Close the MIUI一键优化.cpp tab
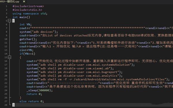173x108 pixels. click(x=24, y=1)
